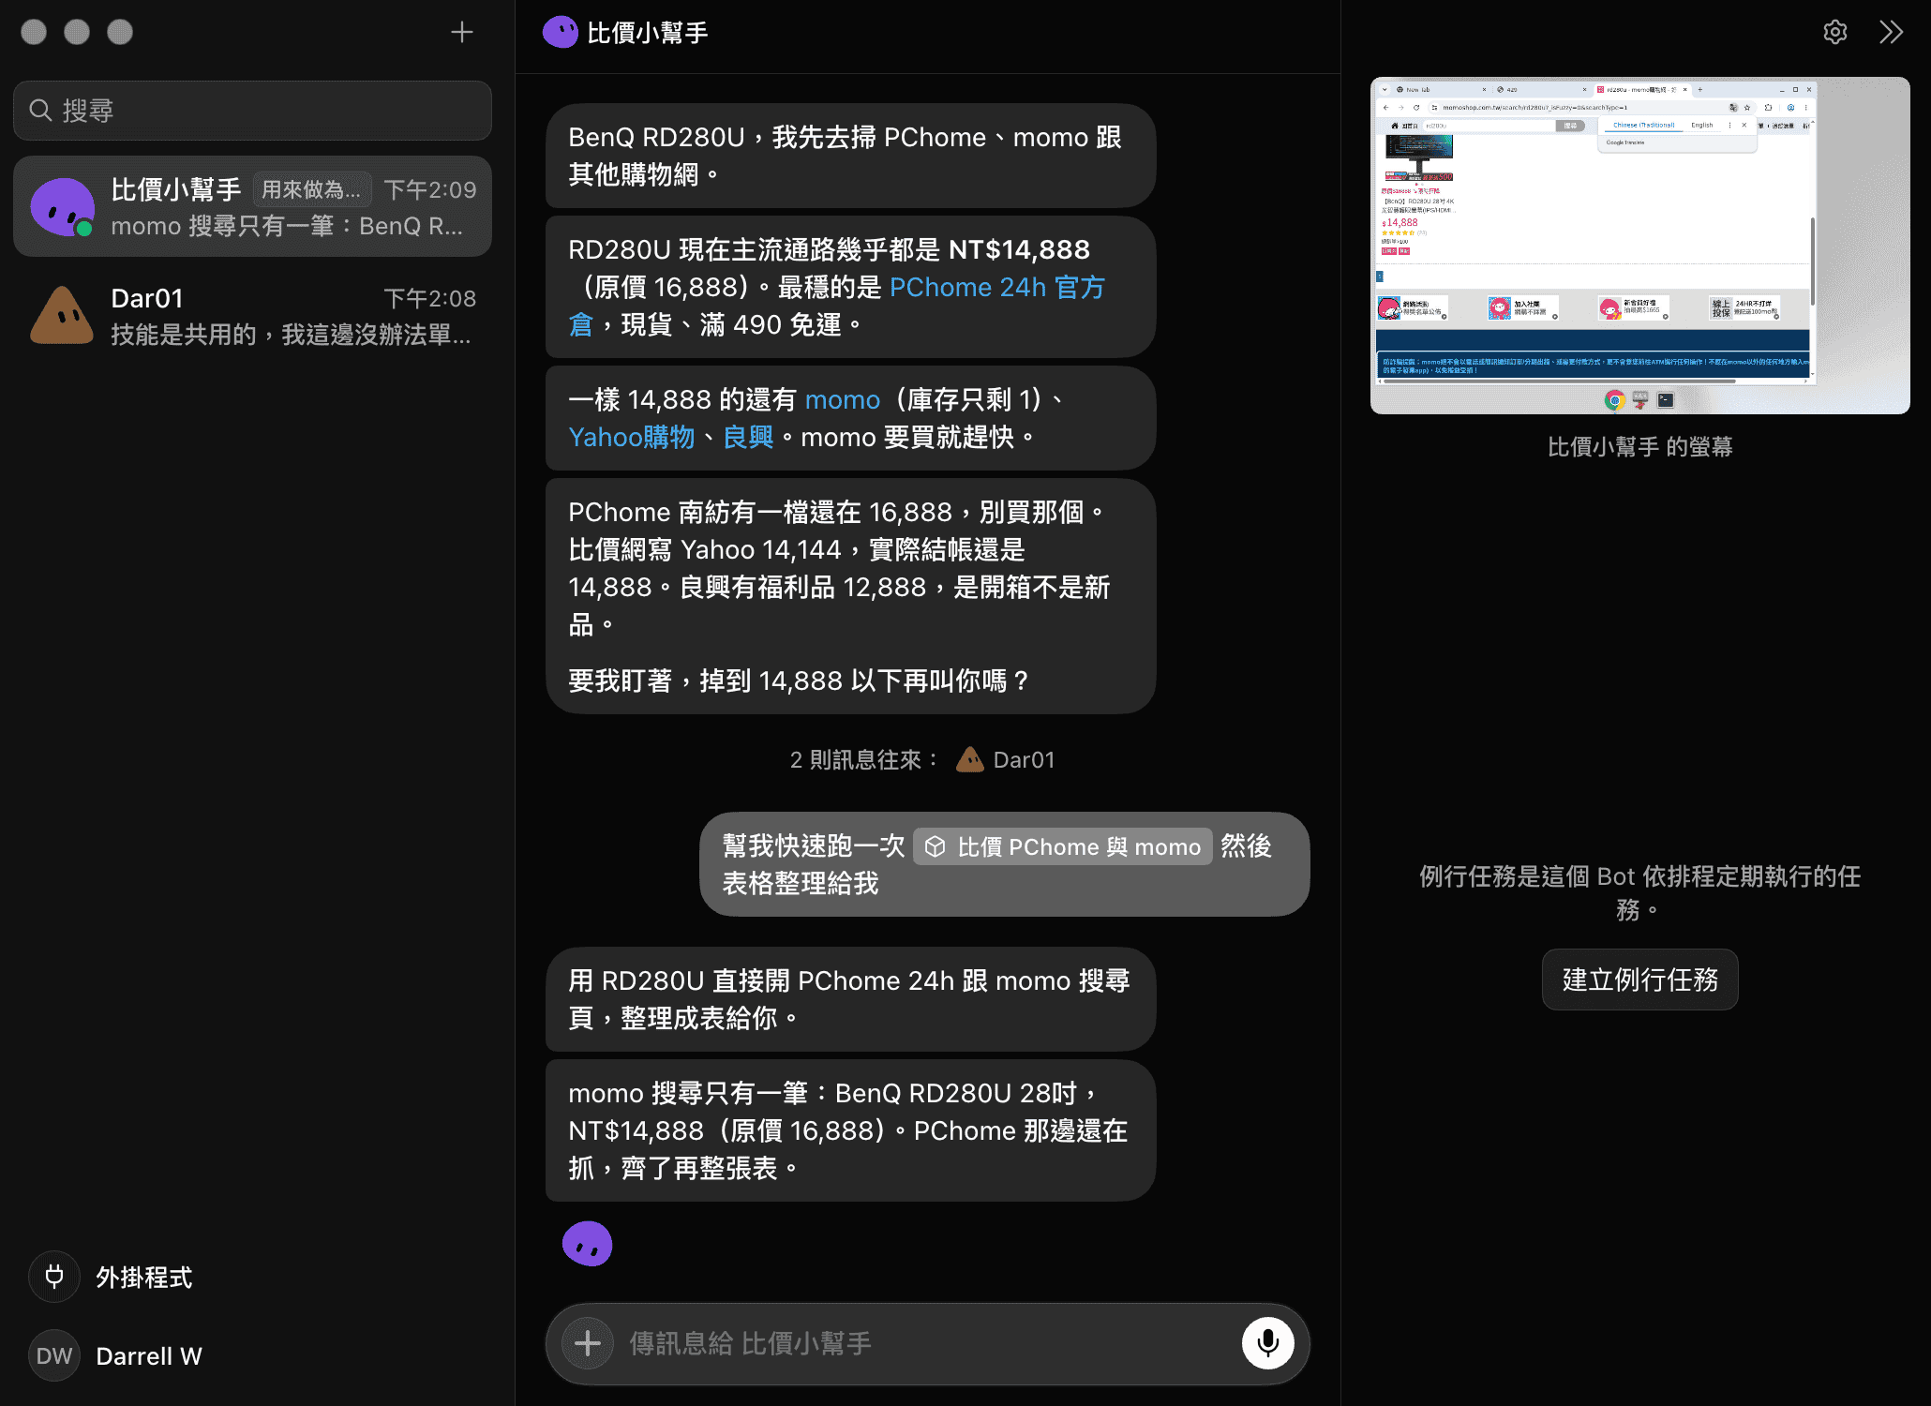Open the 比價小幫手 screen thumbnail
The width and height of the screenshot is (1931, 1406).
1639,246
